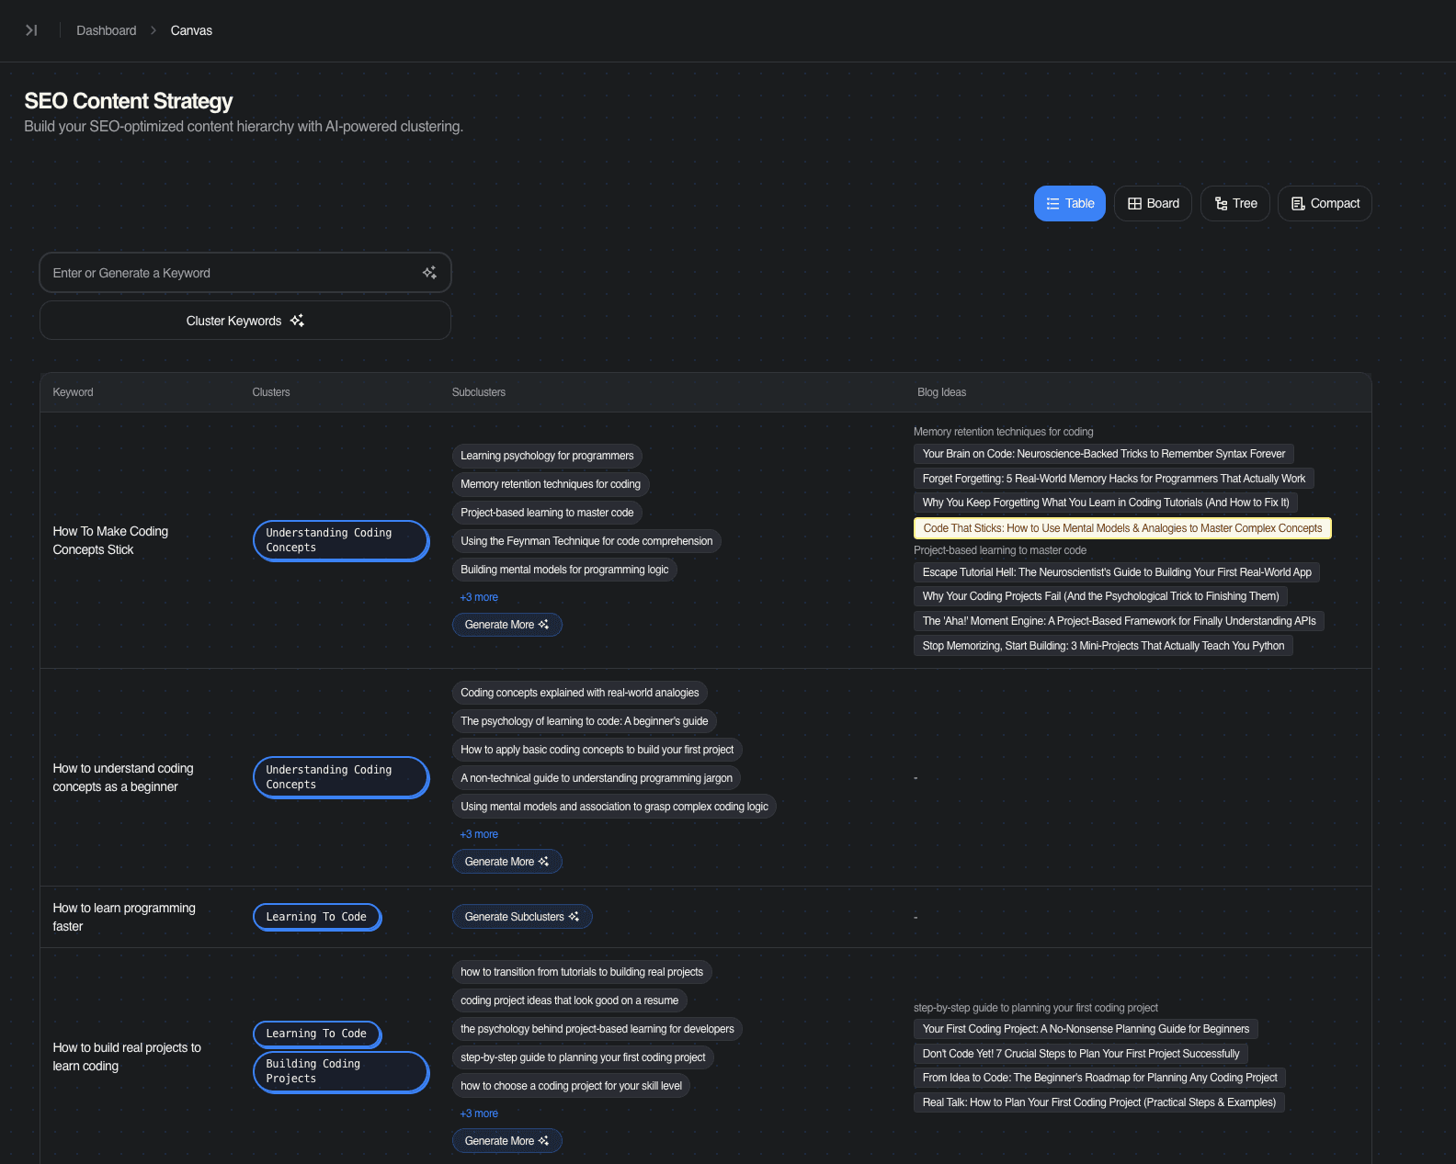Expand +3 more subclusters for beginner keyword
This screenshot has width=1456, height=1164.
click(x=479, y=834)
